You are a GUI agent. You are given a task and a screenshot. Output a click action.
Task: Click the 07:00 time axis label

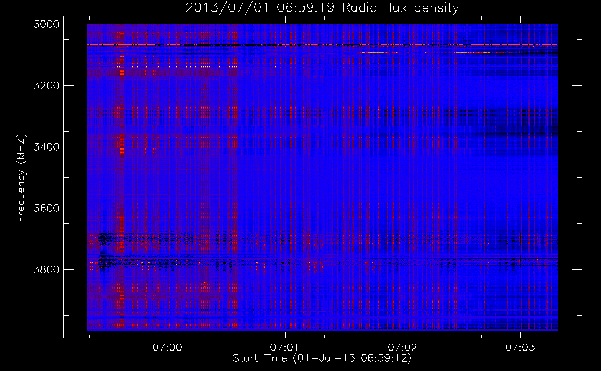168,347
